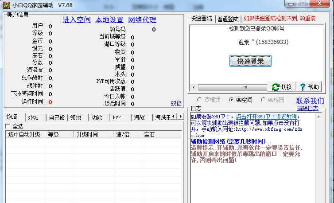Click the QQ号码 value field
Screen dimensions: 334x203
154,29
